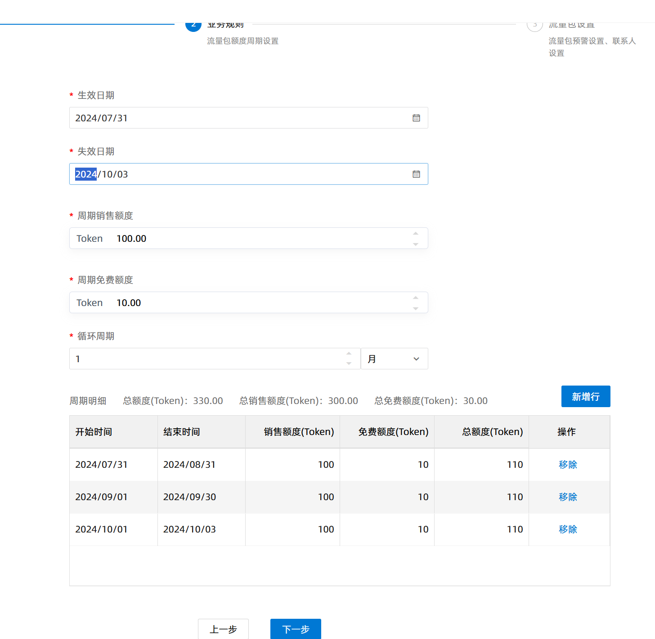Go to the next step with 下一步
Screen dimensions: 655x639
coord(296,629)
